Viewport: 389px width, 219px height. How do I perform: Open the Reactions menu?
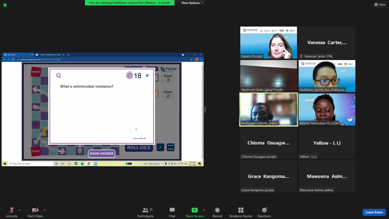click(x=264, y=212)
